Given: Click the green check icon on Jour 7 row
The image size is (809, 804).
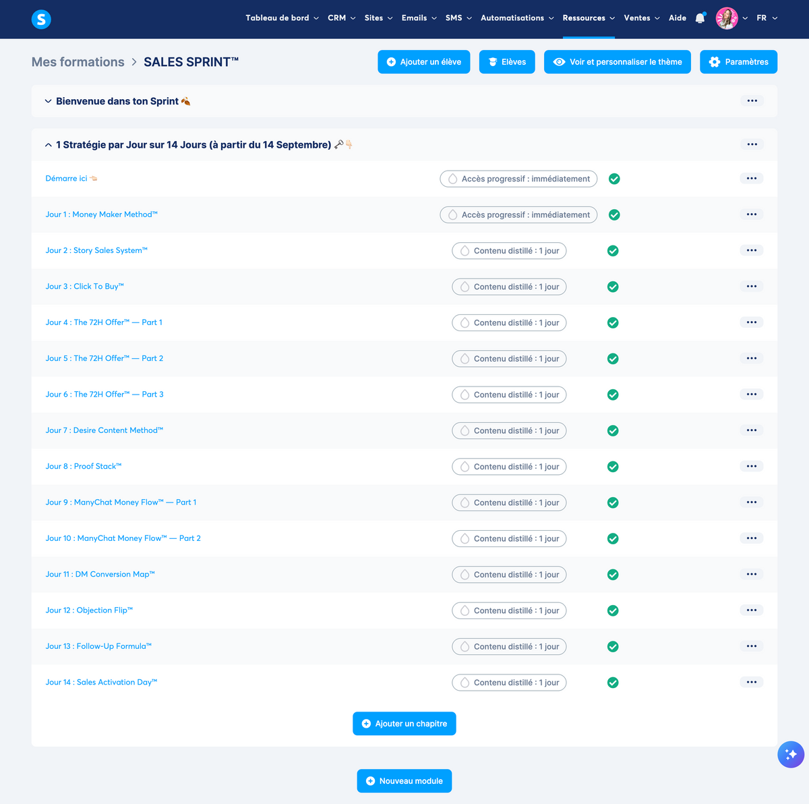Looking at the screenshot, I should pyautogui.click(x=613, y=430).
